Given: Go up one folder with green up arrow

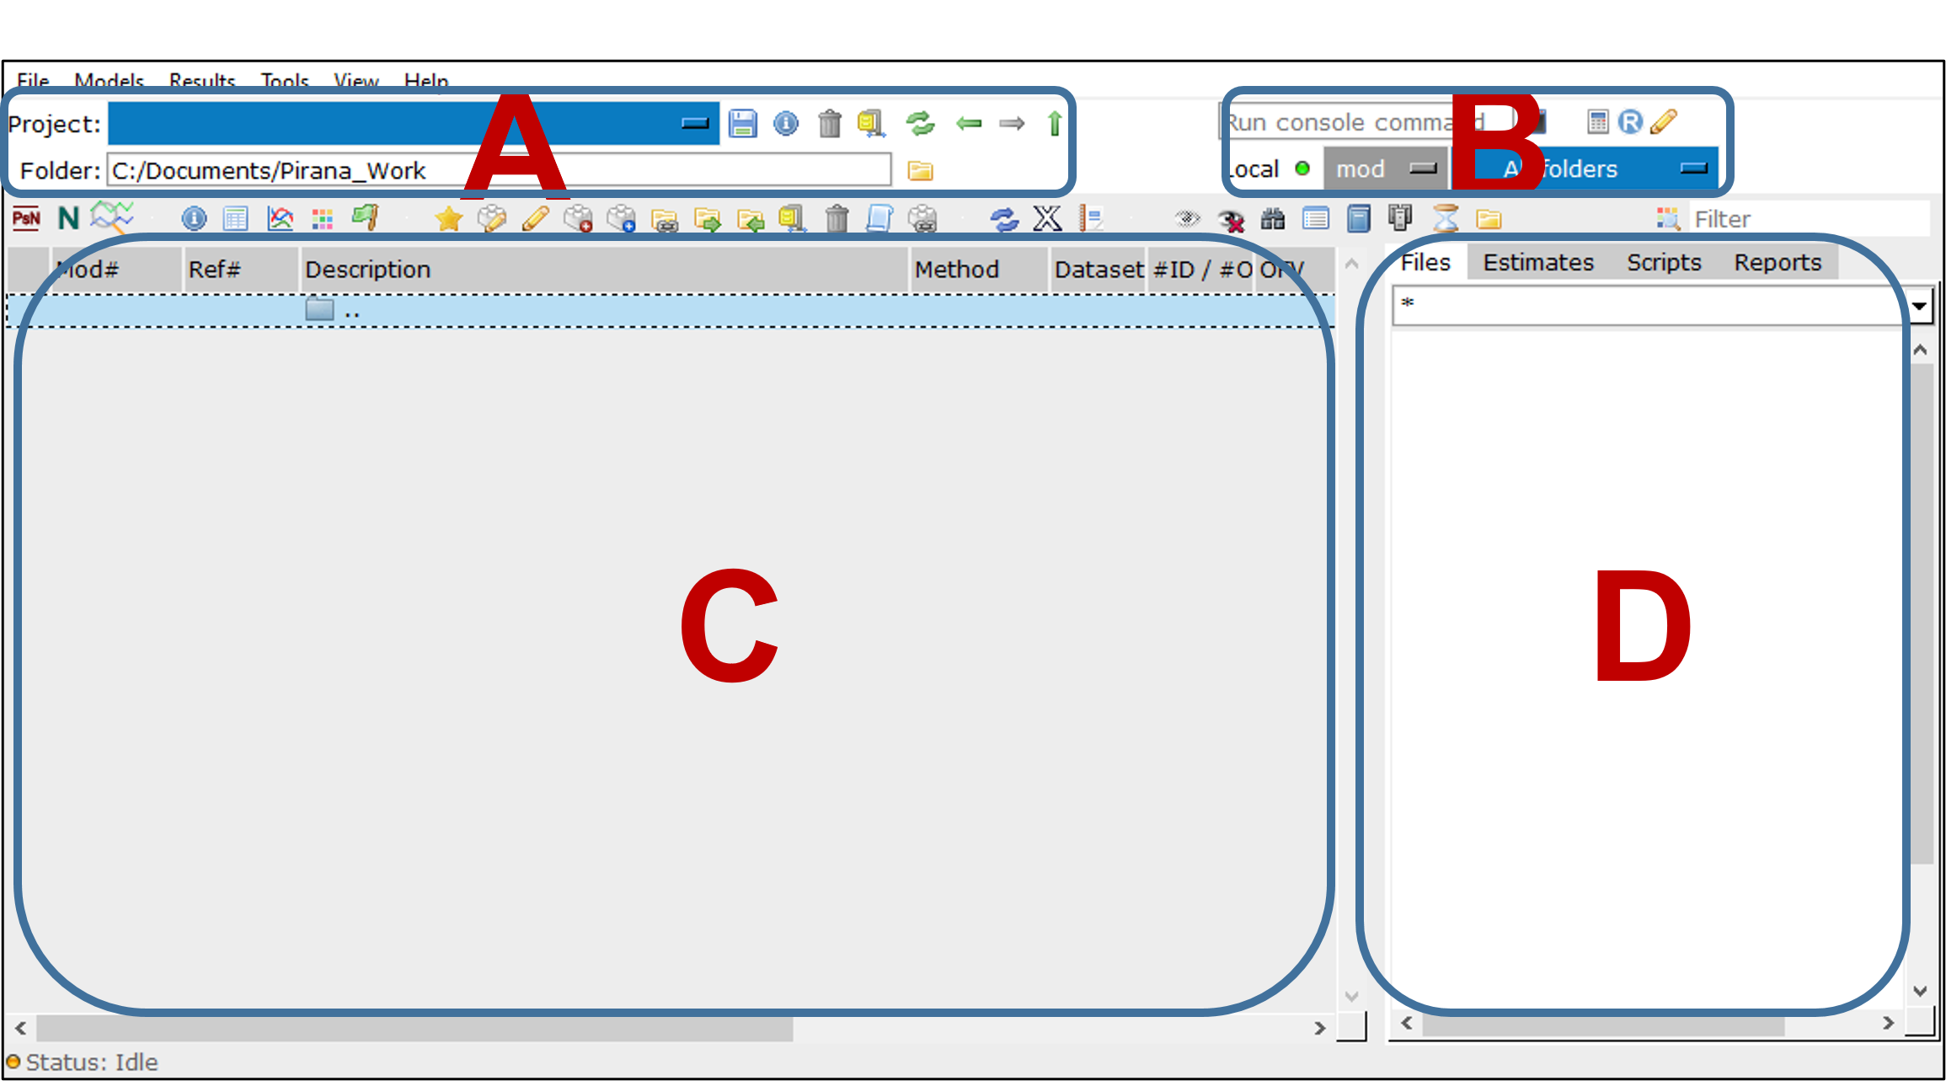Looking at the screenshot, I should pyautogui.click(x=1055, y=124).
